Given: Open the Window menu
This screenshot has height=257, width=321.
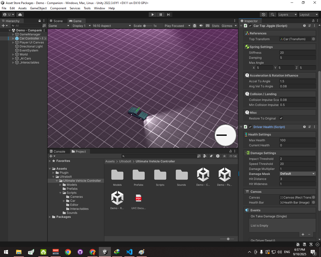Looking at the screenshot, I should coord(100,8).
